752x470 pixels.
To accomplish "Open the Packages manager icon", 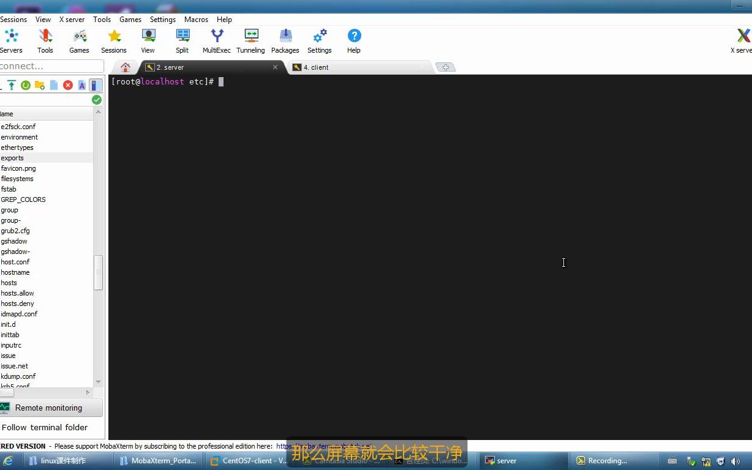I will 285,35.
